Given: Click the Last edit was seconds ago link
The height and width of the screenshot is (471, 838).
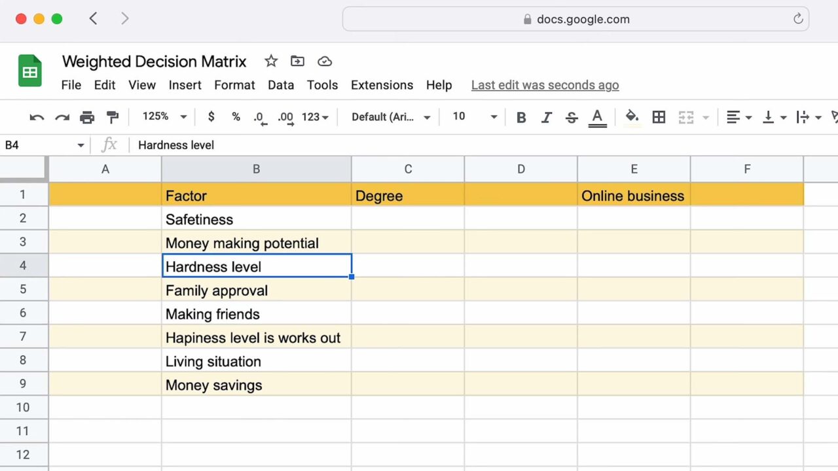Looking at the screenshot, I should 545,85.
